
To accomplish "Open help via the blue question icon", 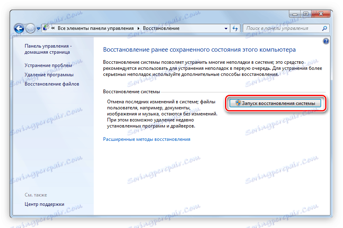I will [x=326, y=41].
